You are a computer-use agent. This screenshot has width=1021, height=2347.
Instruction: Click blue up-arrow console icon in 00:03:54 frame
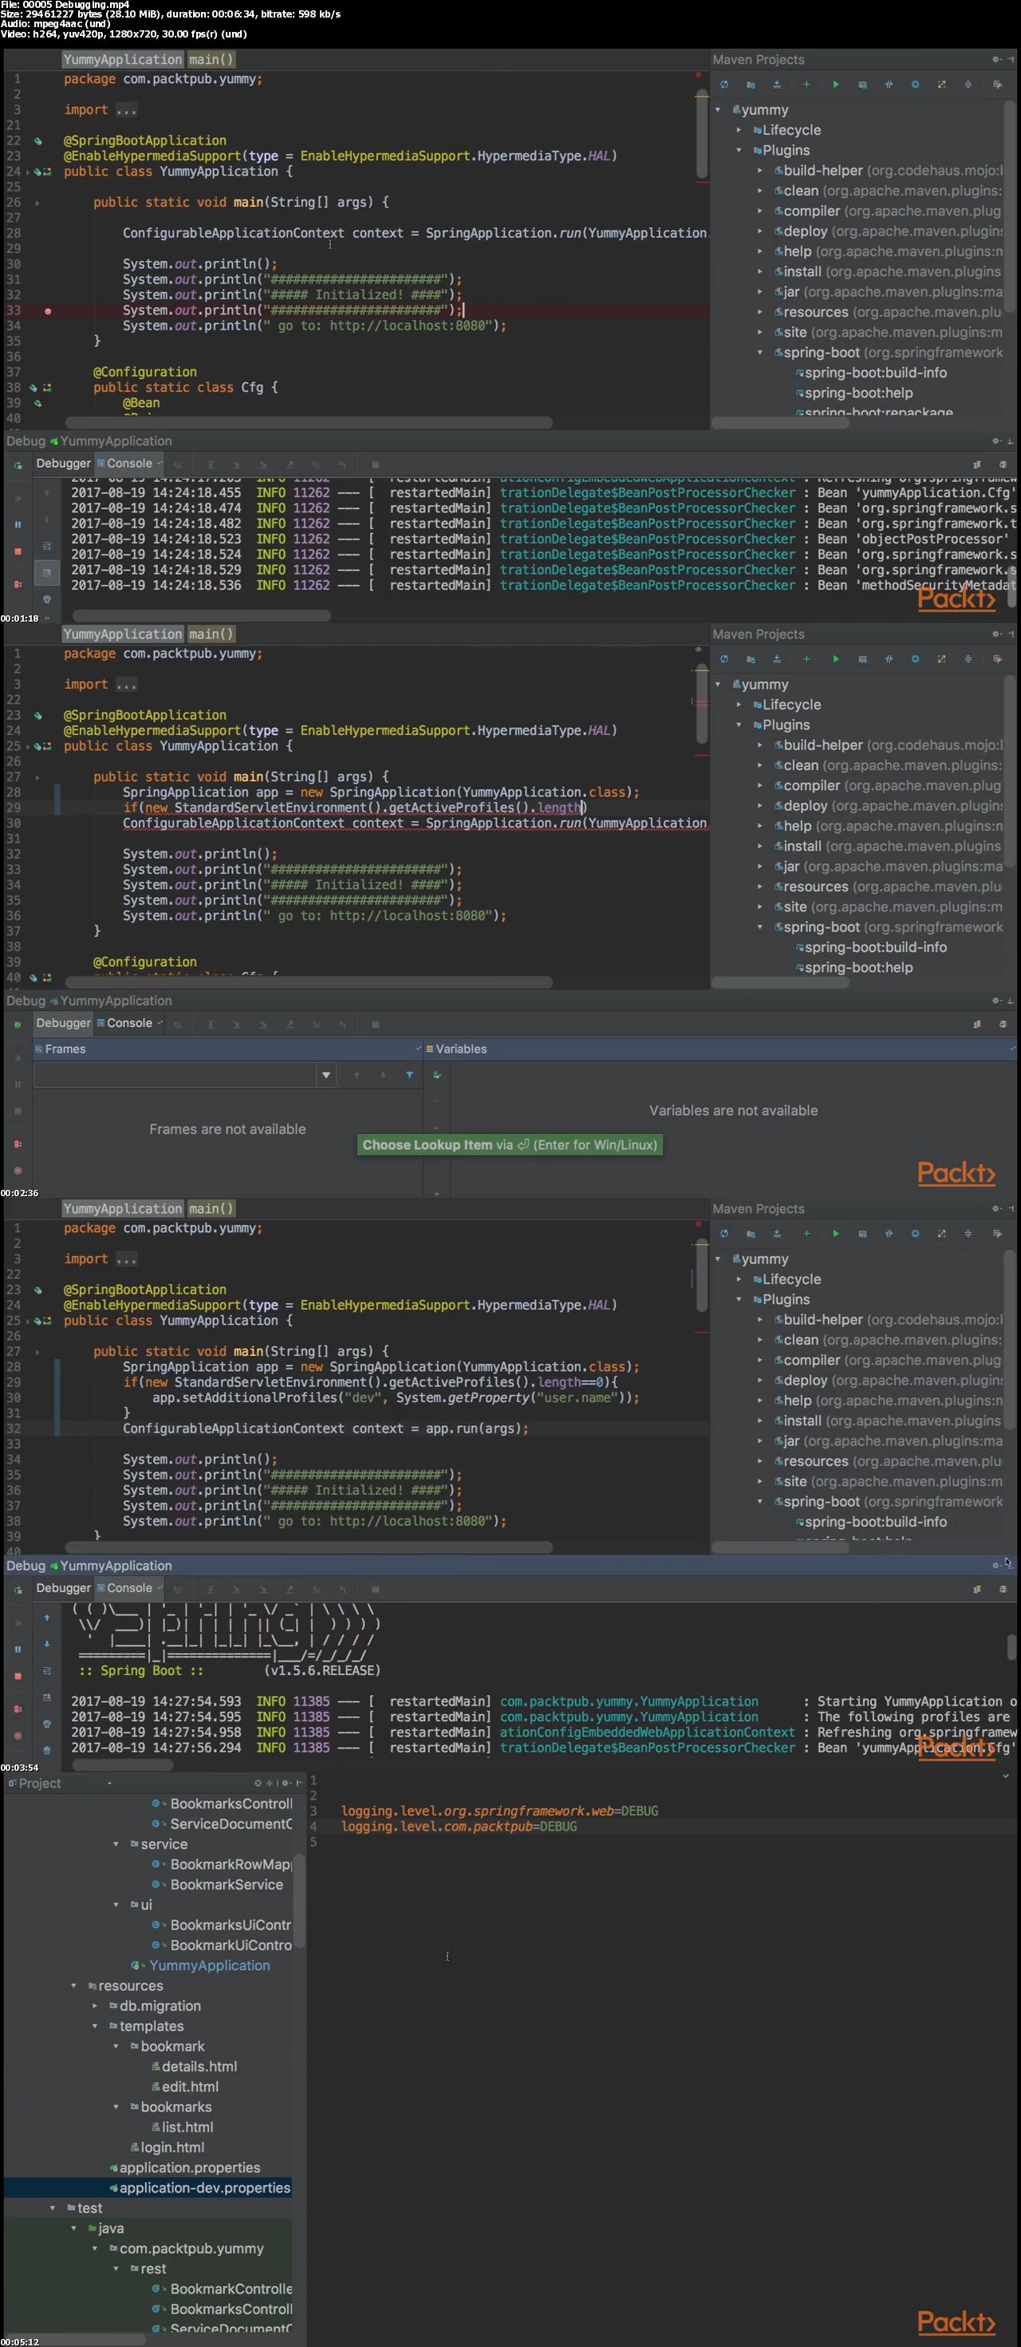[47, 1618]
